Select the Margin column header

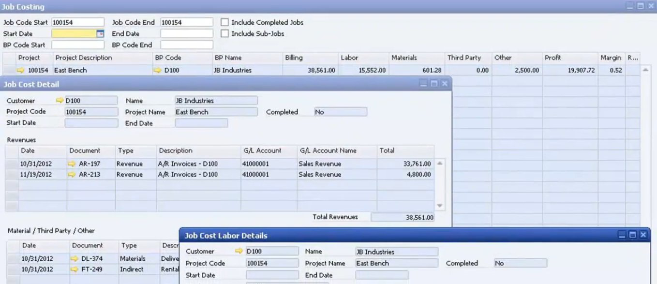611,58
